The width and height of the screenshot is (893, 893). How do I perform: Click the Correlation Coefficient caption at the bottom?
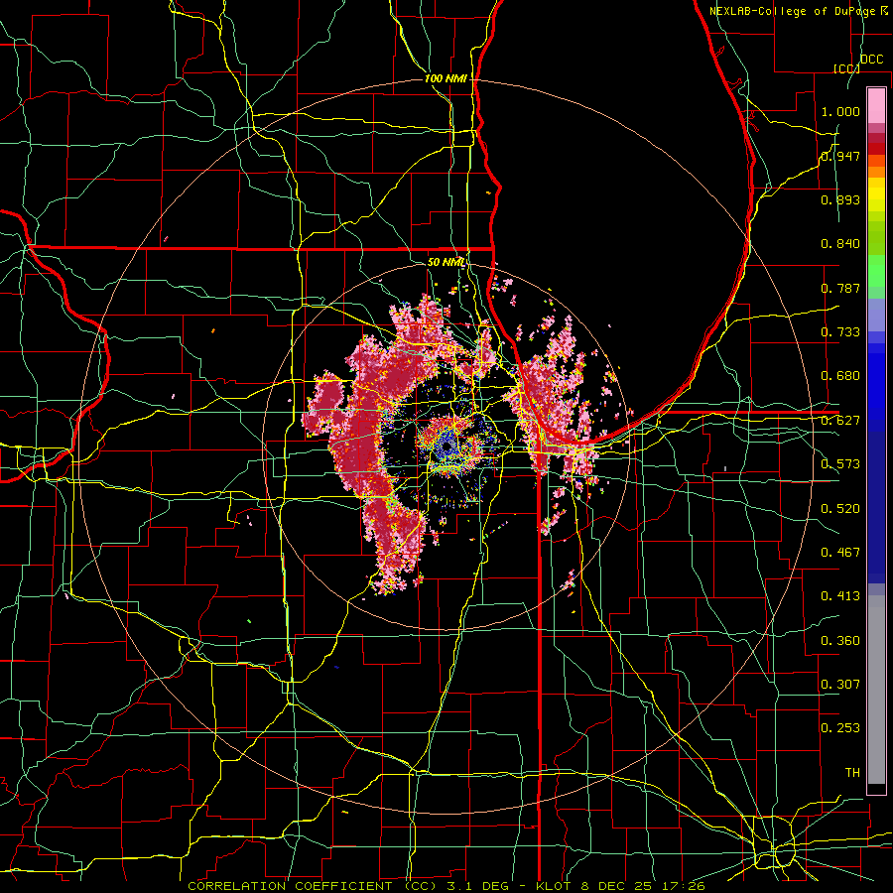pyautogui.click(x=446, y=886)
